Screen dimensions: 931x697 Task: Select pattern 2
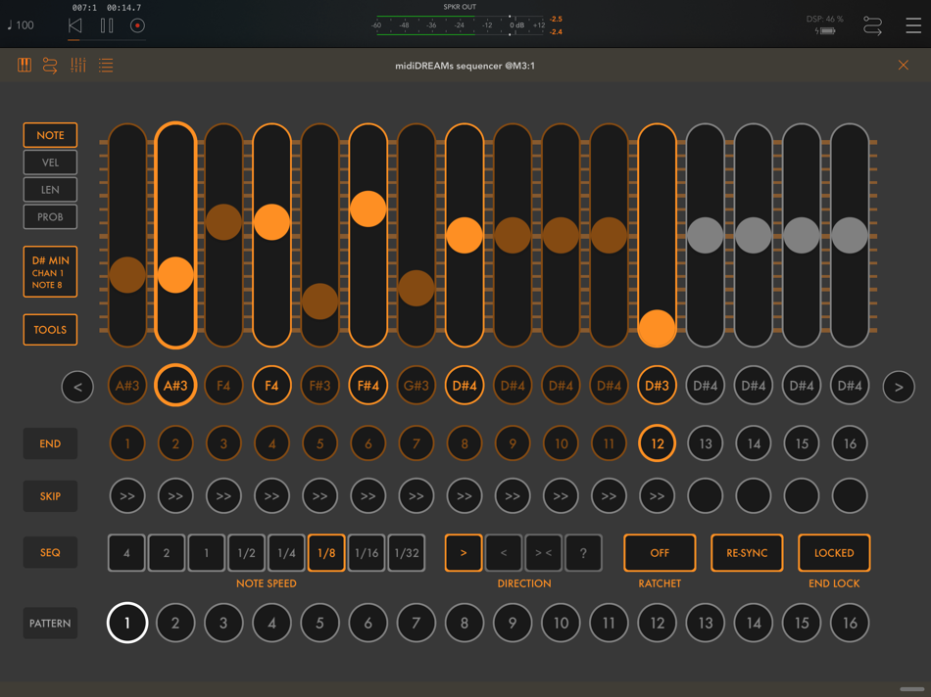[175, 623]
